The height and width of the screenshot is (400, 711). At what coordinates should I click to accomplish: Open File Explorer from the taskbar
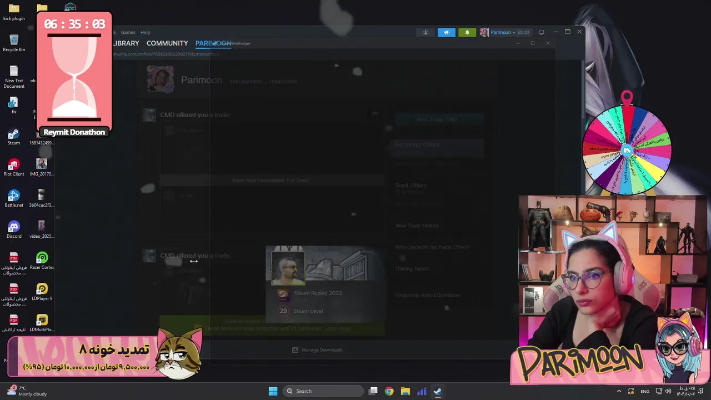click(x=405, y=391)
